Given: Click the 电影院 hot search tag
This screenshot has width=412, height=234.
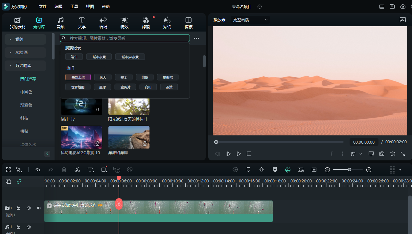Looking at the screenshot, I should tap(167, 77).
